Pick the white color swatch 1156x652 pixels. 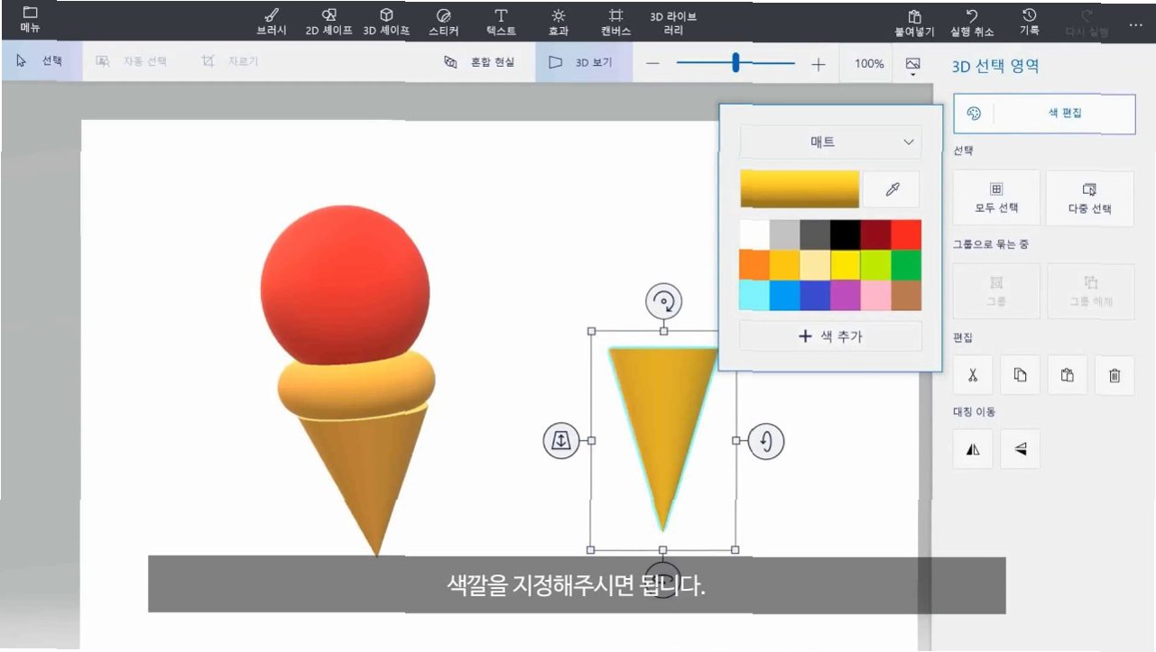tap(754, 234)
